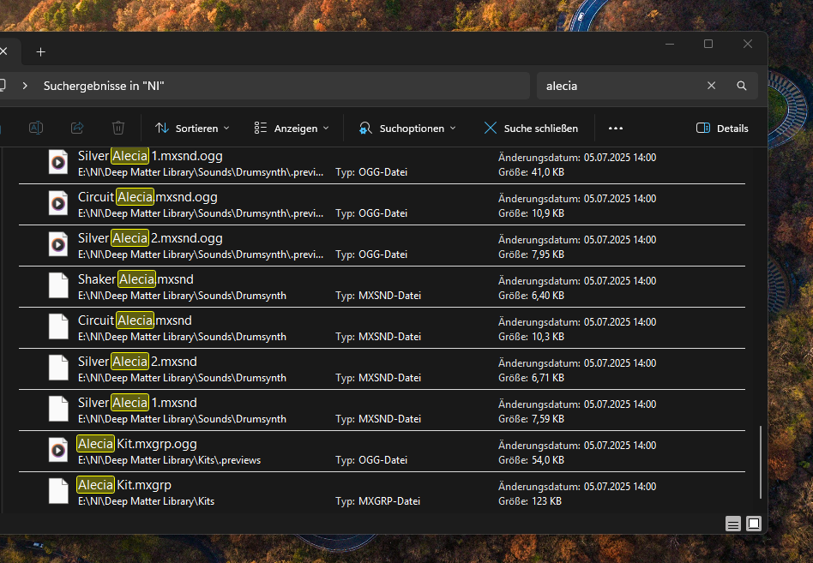Clear the search box text
The height and width of the screenshot is (563, 813).
coord(712,86)
